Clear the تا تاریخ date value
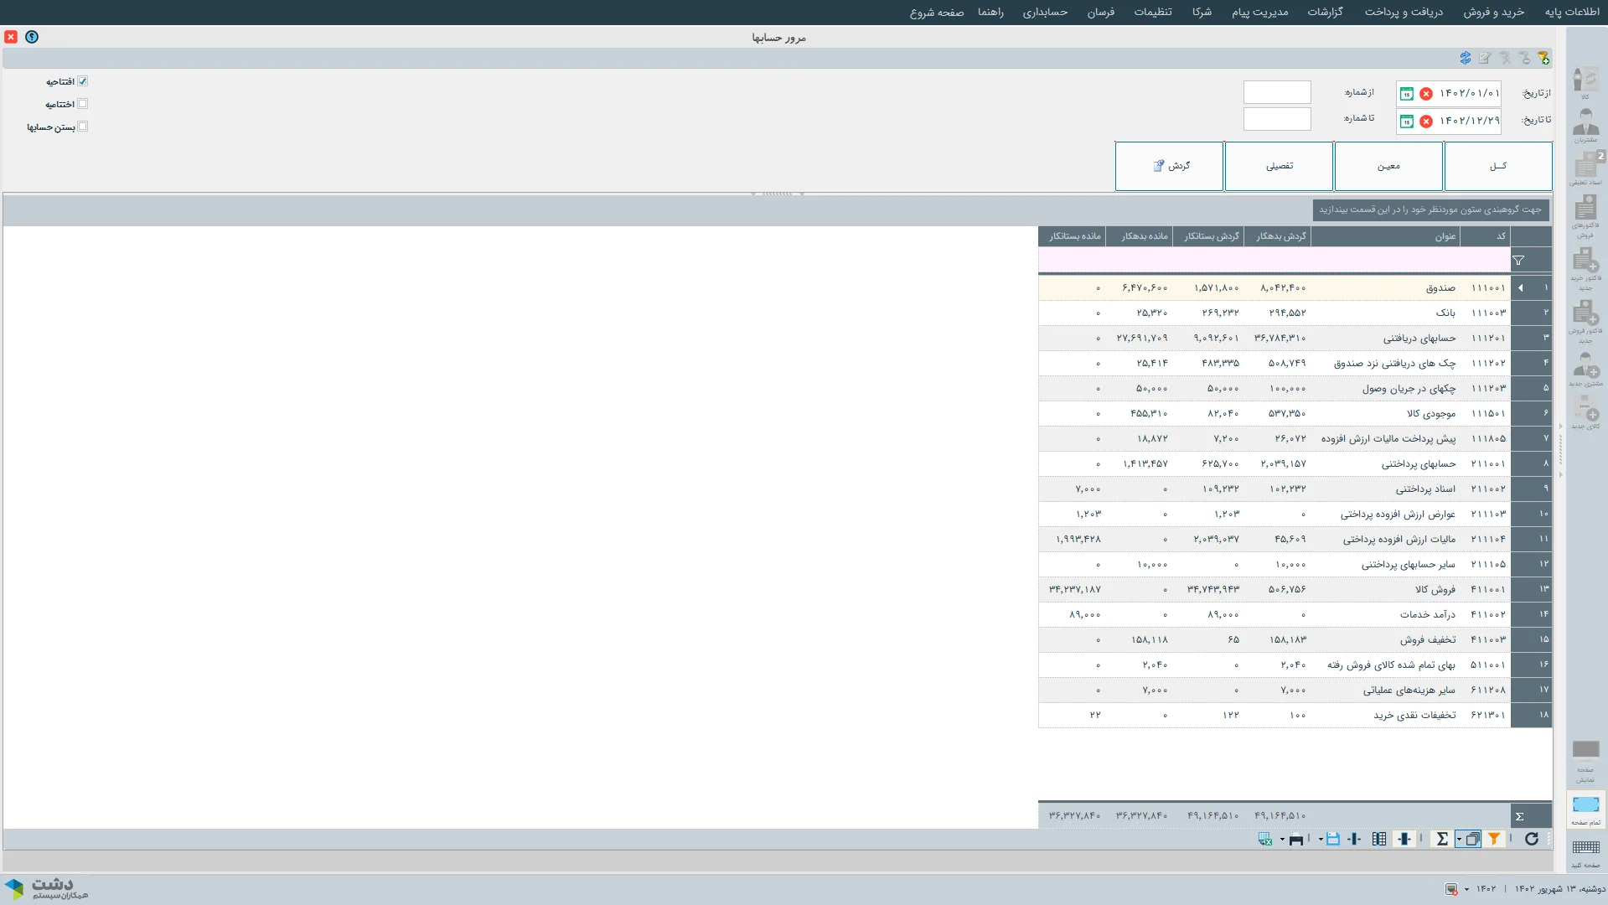The height and width of the screenshot is (905, 1608). click(1425, 122)
